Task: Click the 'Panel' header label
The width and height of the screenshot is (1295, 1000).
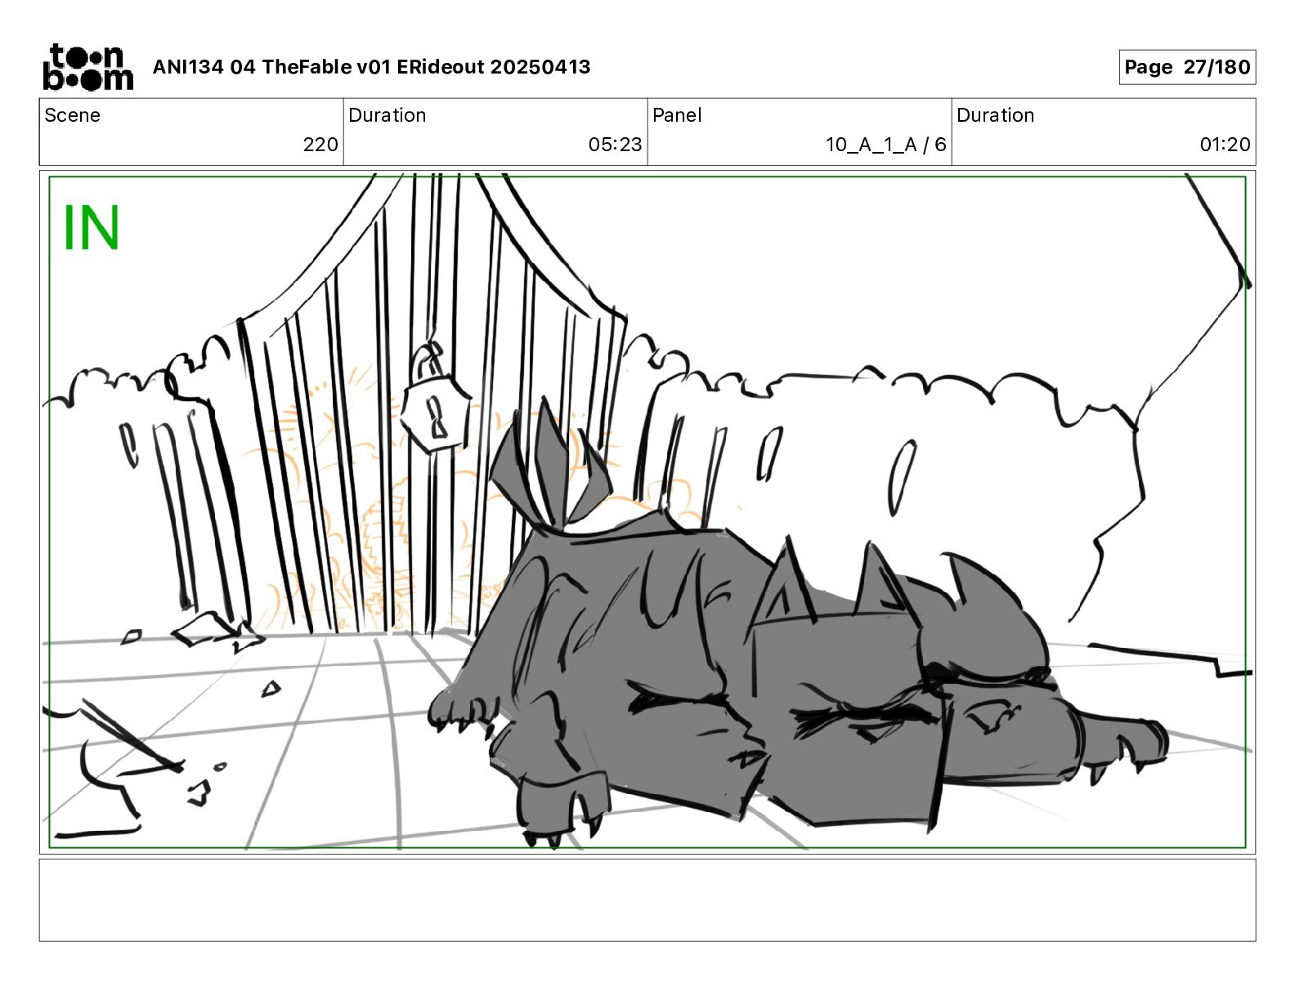Action: 677,115
